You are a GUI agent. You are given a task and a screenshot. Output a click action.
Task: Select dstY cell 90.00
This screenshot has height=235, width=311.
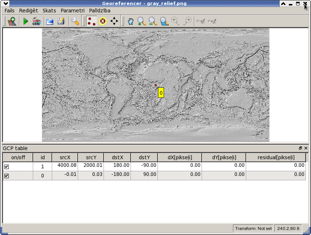click(144, 176)
